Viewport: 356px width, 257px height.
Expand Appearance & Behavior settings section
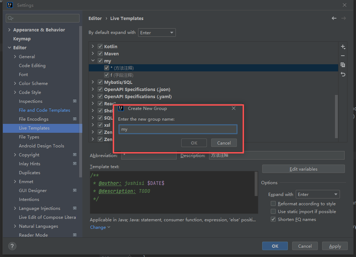point(9,30)
